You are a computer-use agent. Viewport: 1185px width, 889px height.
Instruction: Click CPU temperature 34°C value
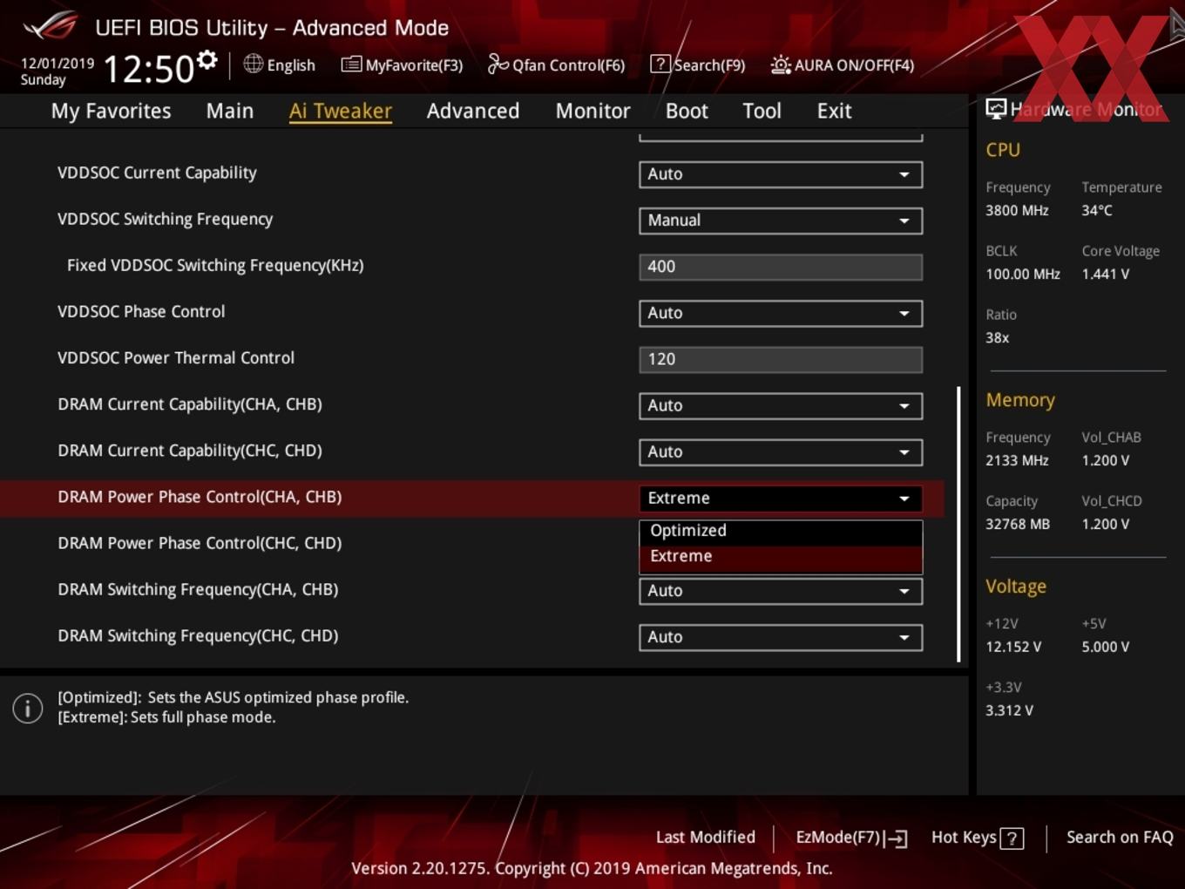1097,210
